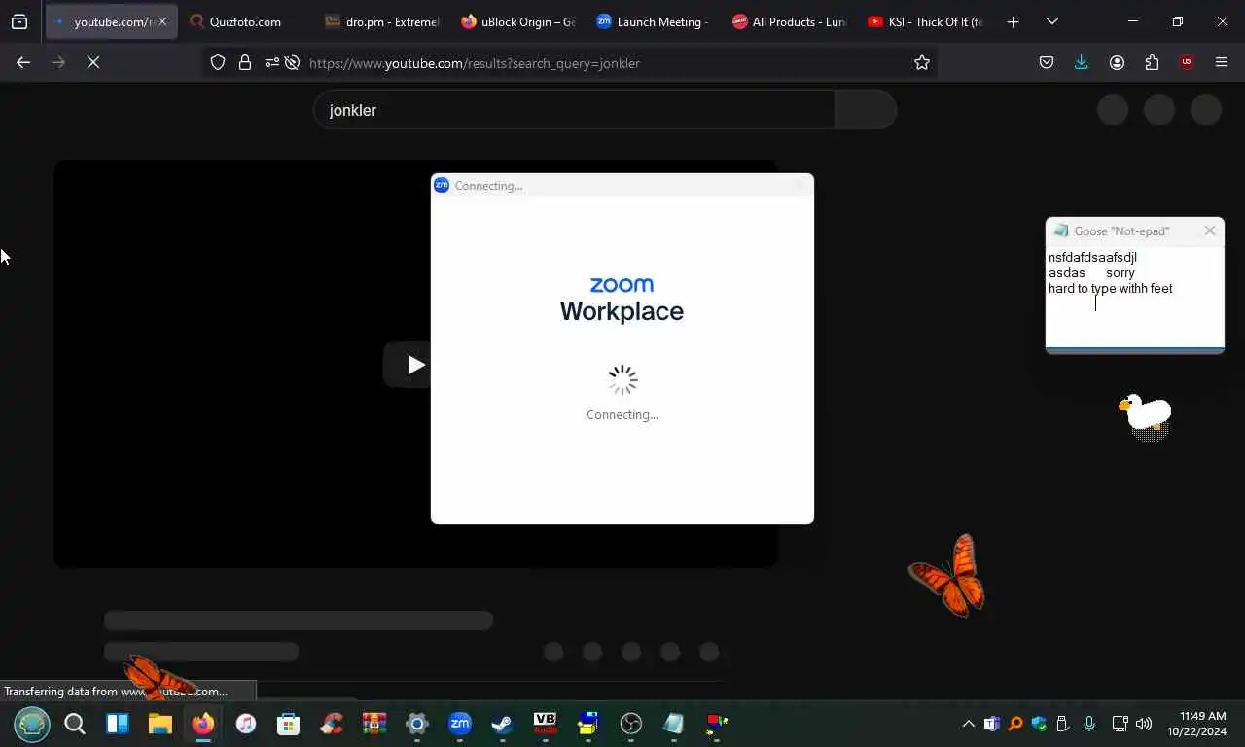
Task: Open Steam from the taskbar
Action: pyautogui.click(x=502, y=724)
